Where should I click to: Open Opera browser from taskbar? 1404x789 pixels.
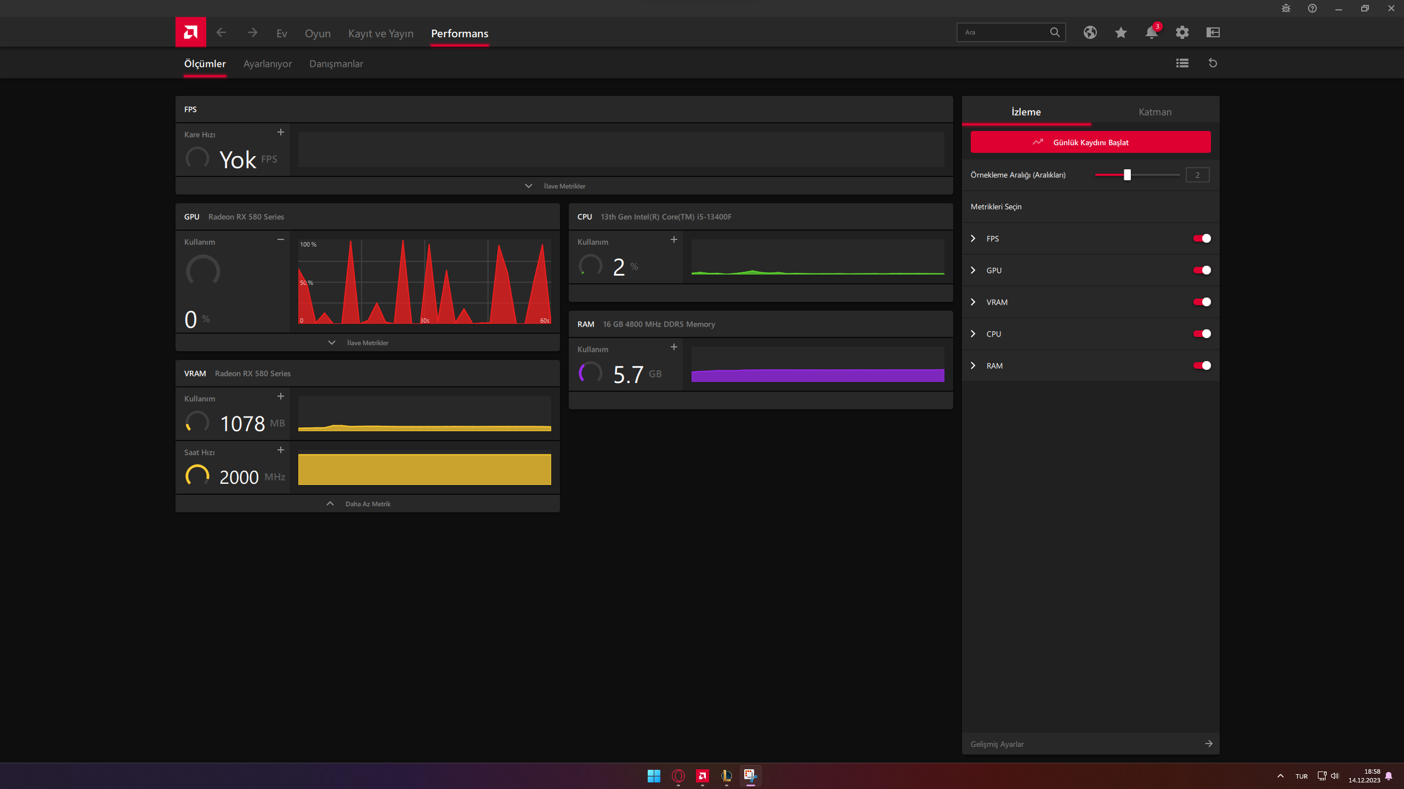pos(678,776)
